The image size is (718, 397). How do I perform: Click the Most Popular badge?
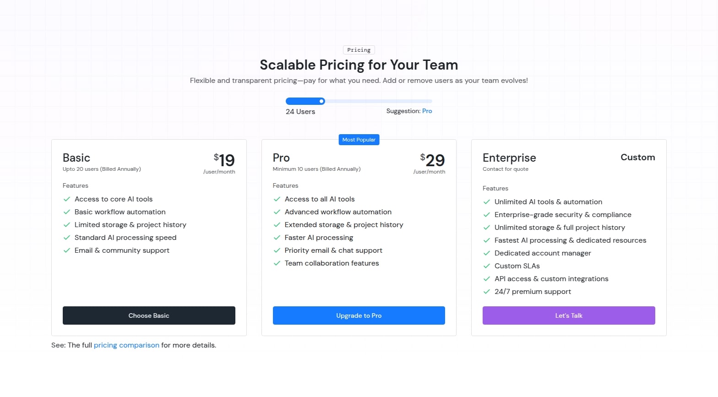(x=359, y=140)
